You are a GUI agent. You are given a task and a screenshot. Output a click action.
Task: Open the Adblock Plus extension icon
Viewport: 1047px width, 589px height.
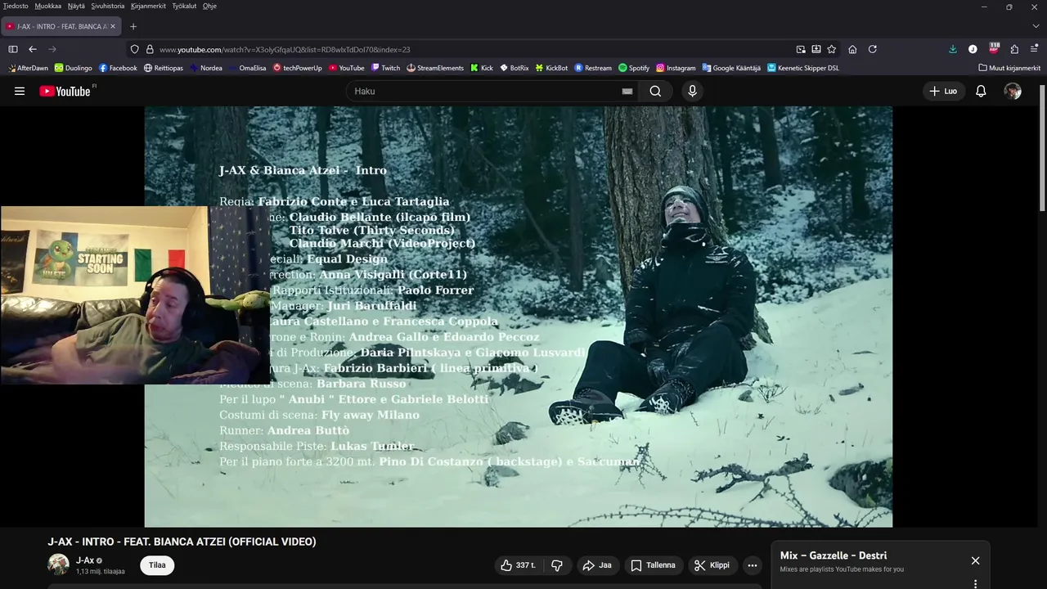click(x=994, y=49)
